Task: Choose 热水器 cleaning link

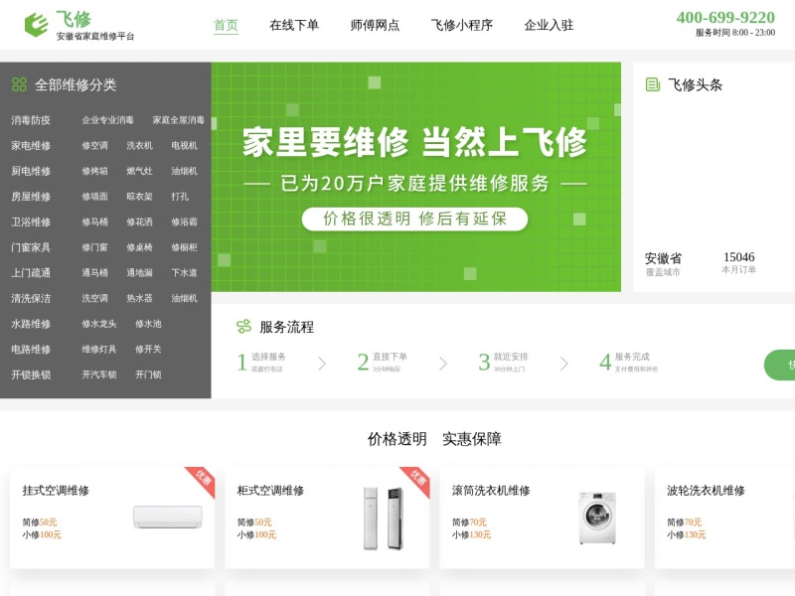Action: click(x=139, y=298)
